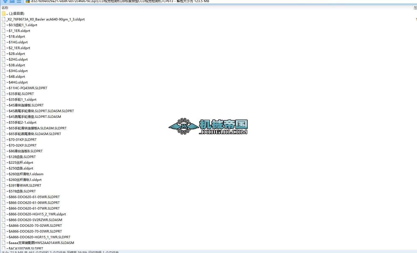Select the file ~$45燕尾手轮滑块.SLDPRT.SLDASM.SLDPRT

tap(40, 111)
